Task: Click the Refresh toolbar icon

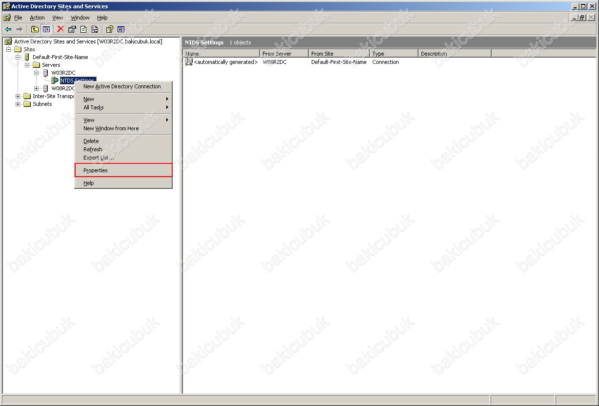Action: [x=83, y=29]
